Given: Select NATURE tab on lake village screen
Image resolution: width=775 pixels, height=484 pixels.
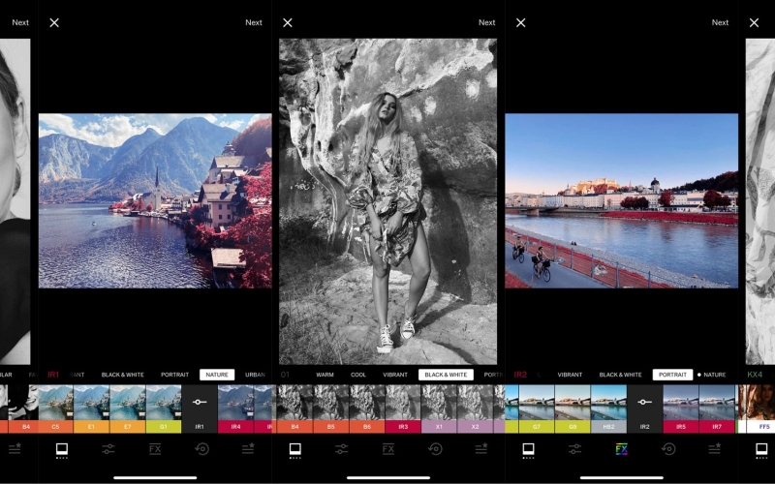Looking at the screenshot, I should point(217,375).
